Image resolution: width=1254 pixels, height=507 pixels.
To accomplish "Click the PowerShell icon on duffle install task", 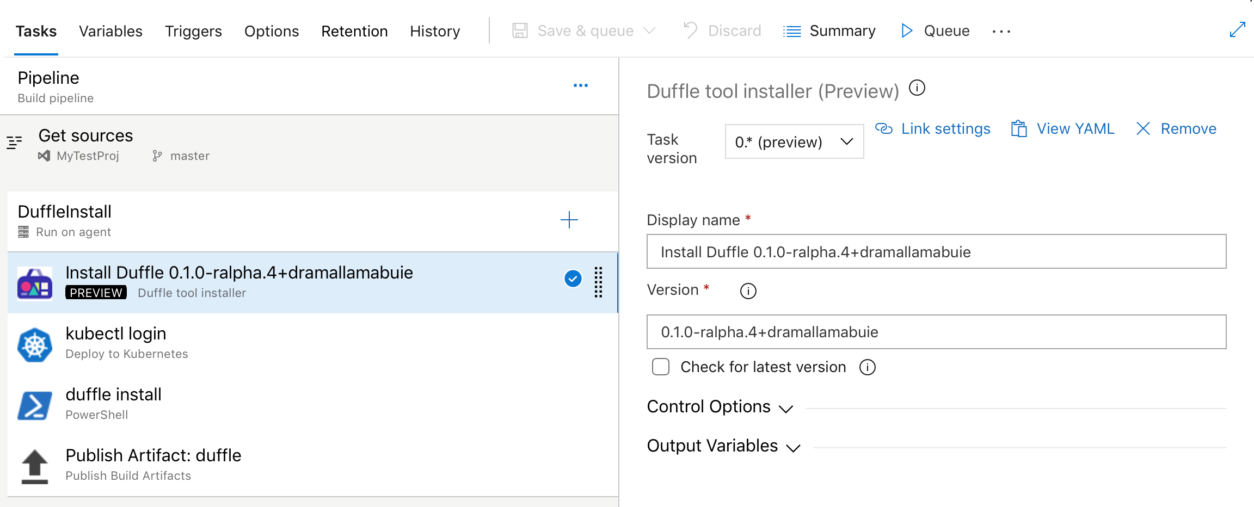I will click(34, 405).
